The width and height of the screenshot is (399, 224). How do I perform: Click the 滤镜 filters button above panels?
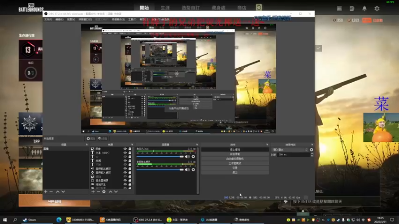[103, 138]
